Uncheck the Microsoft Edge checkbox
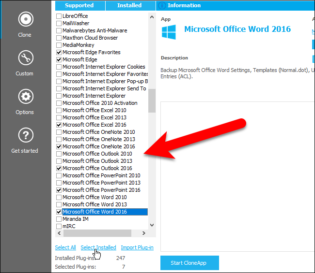This screenshot has width=315, height=273. click(59, 59)
